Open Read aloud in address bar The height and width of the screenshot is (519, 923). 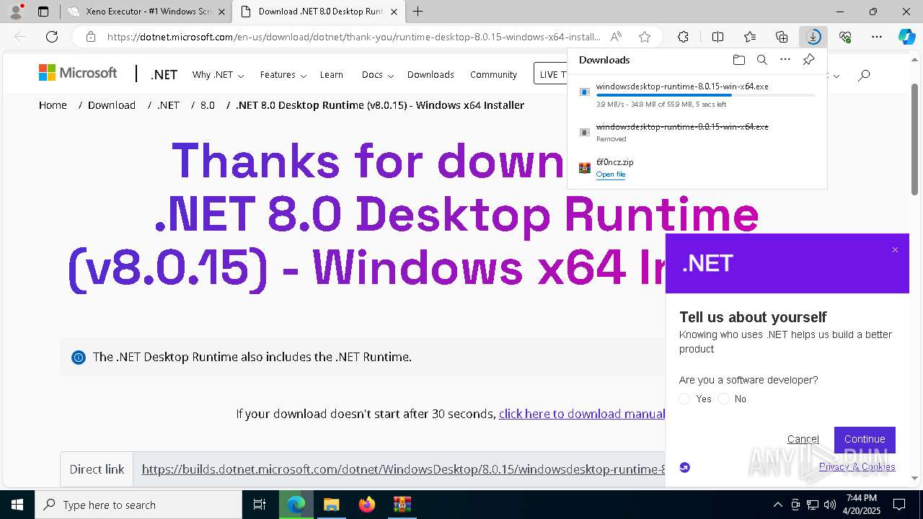coord(616,37)
